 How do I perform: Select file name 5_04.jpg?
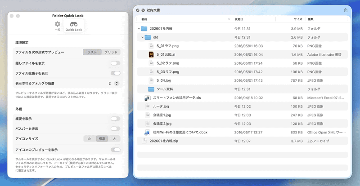(x=164, y=80)
